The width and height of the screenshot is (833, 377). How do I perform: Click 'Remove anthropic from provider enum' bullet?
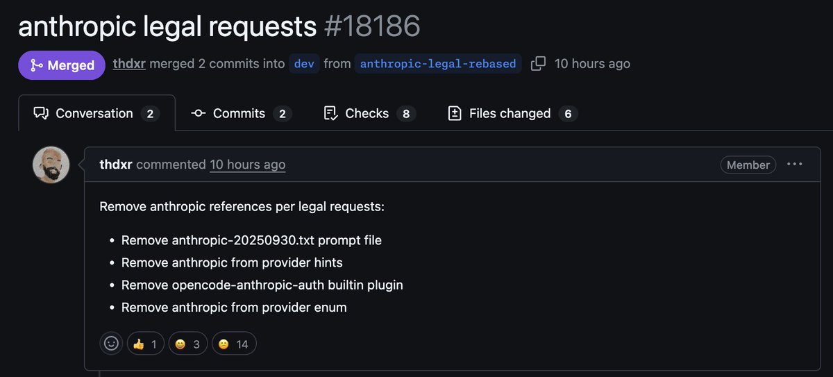tap(234, 307)
